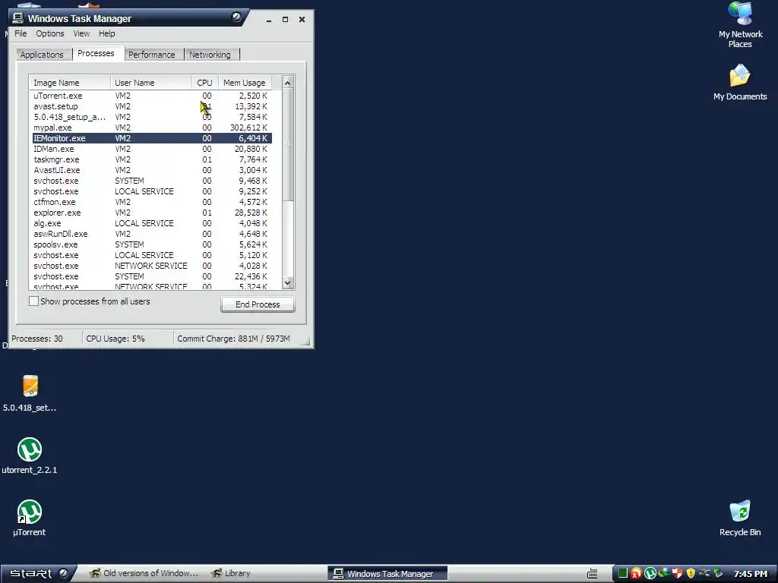The width and height of the screenshot is (778, 583).
Task: Sort processes by CPU column
Action: 205,83
